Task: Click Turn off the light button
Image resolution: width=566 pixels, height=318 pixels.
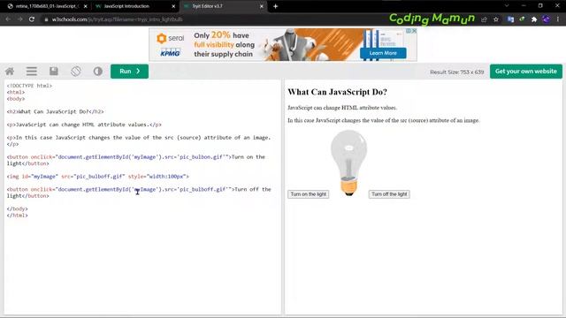Action: point(389,194)
